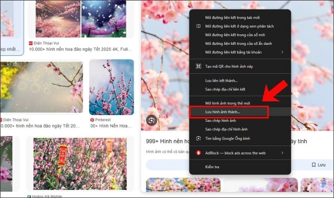Image resolution: width=334 pixels, height=198 pixels.
Task: Open the Pinterest blue sky blossom thumbnail
Action: (112, 87)
